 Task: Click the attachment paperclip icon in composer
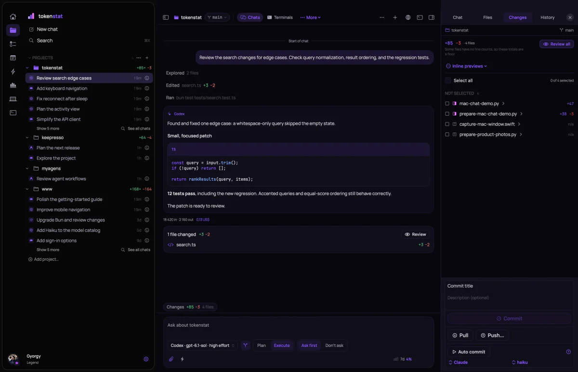[x=171, y=359]
